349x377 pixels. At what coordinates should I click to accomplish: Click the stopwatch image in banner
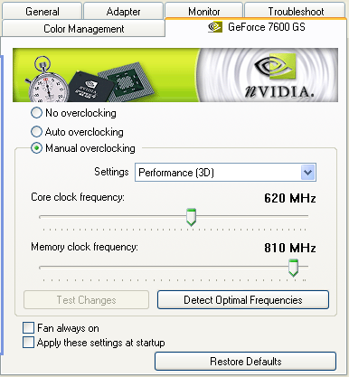[45, 80]
